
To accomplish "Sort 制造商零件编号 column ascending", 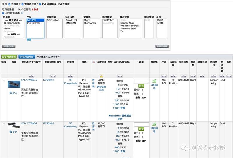I will [52, 76].
